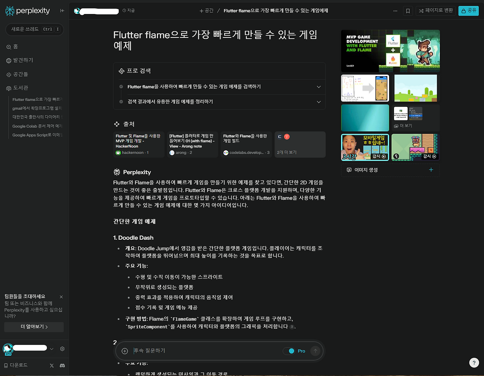Open the X social icon near 다운로드
Screen dimensions: 484x376
tap(52, 365)
